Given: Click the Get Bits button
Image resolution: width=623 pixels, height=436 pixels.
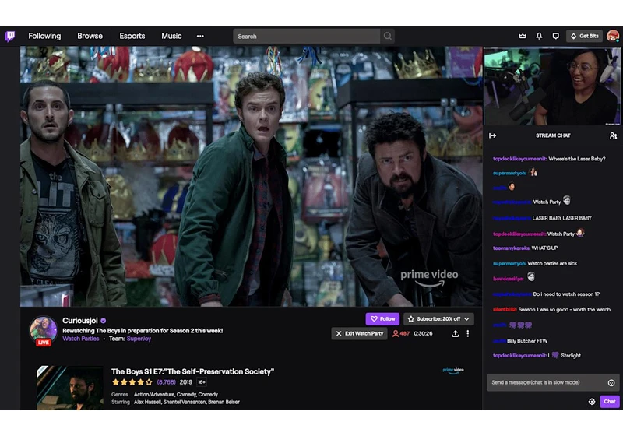Looking at the screenshot, I should point(585,36).
